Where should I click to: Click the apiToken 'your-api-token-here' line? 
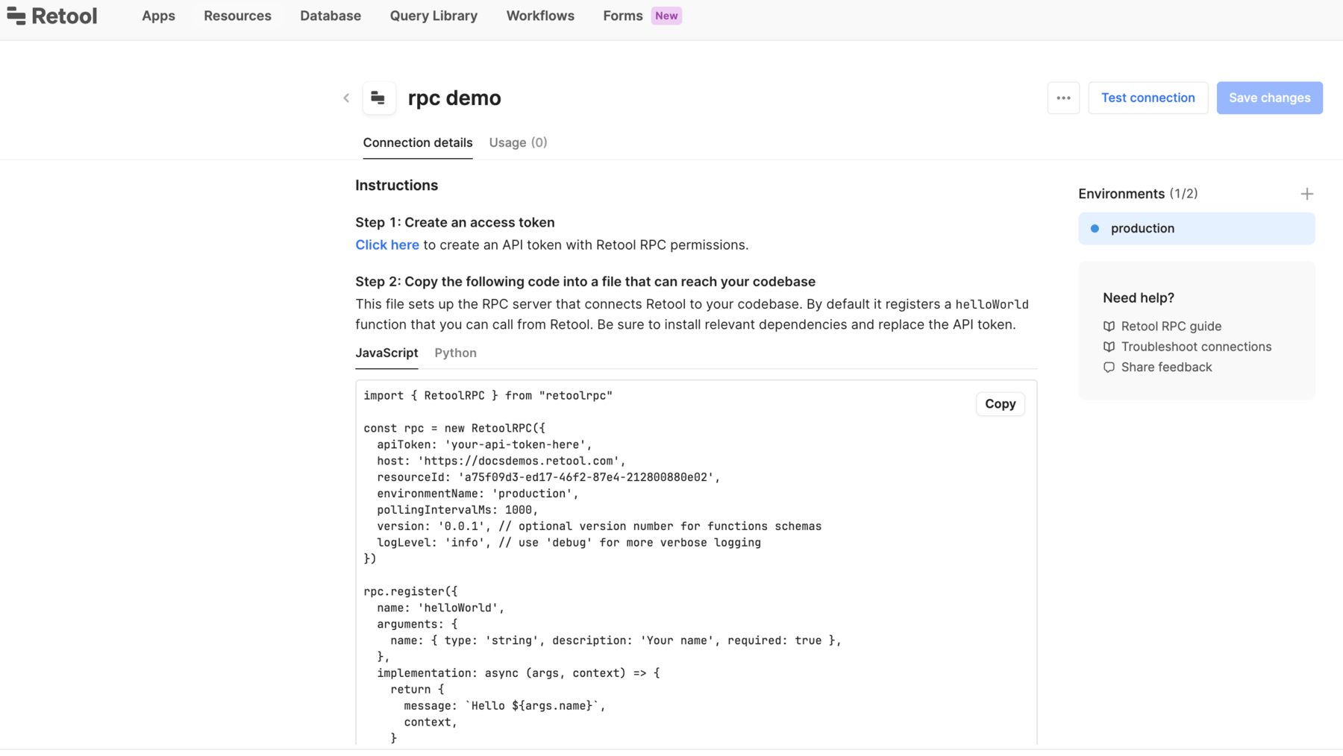484,445
